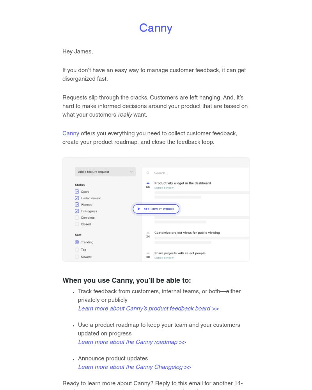Image resolution: width=312 pixels, height=390 pixels.
Task: Check the Complete status filter
Action: [77, 218]
